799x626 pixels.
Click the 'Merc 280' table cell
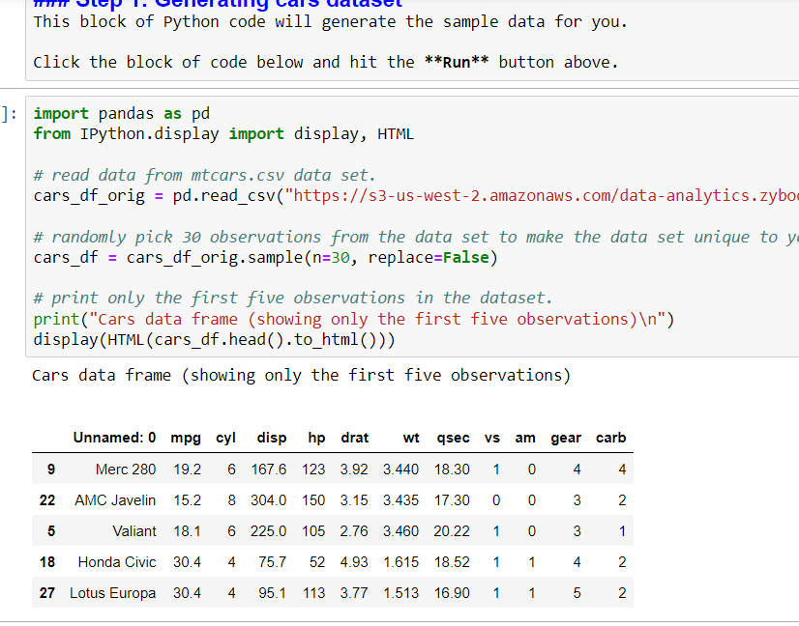pos(126,469)
